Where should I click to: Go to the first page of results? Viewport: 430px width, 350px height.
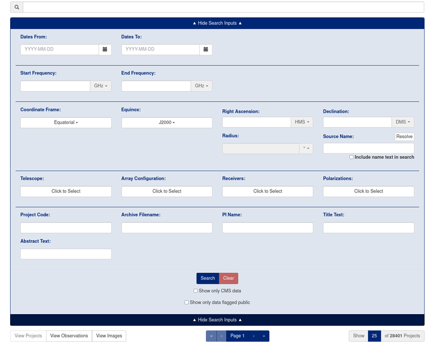(211, 336)
